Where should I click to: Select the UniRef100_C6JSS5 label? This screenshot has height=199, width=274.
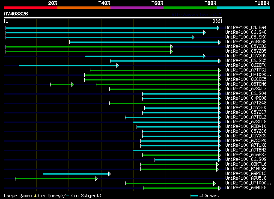[x=246, y=60]
